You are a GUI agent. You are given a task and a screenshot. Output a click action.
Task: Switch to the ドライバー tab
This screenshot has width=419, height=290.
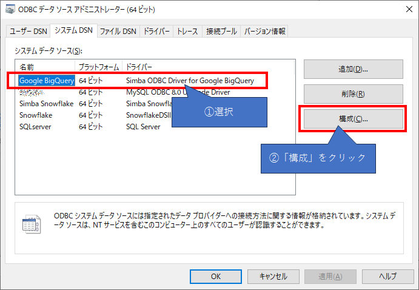pos(156,32)
